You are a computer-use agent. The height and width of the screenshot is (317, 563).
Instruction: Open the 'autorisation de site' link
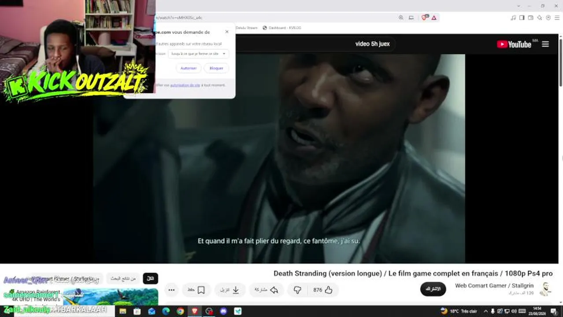click(185, 85)
